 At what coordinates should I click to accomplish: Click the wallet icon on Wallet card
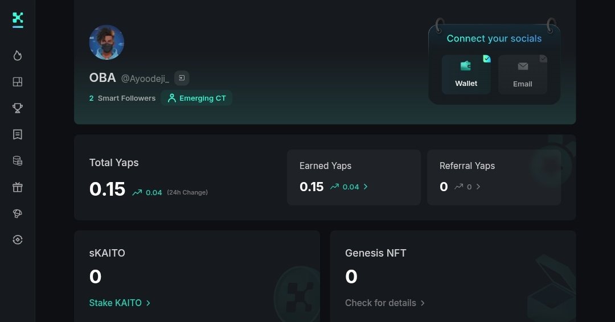(466, 66)
